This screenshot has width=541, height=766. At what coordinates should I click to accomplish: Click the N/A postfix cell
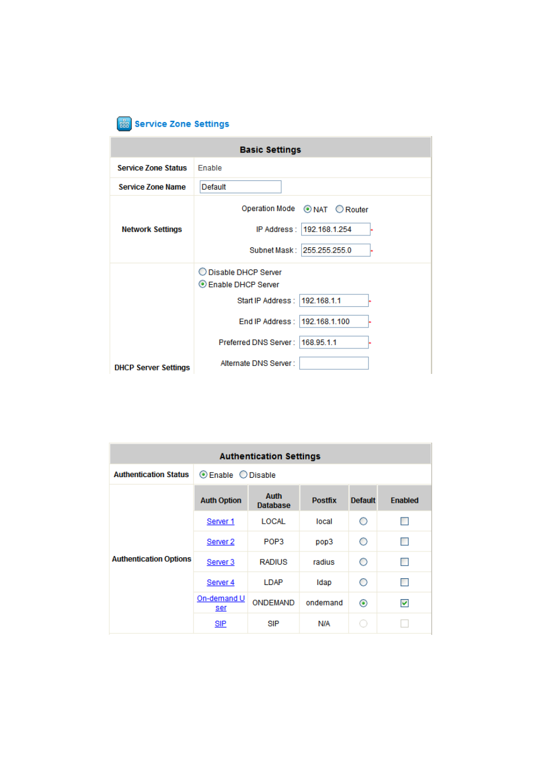point(324,624)
